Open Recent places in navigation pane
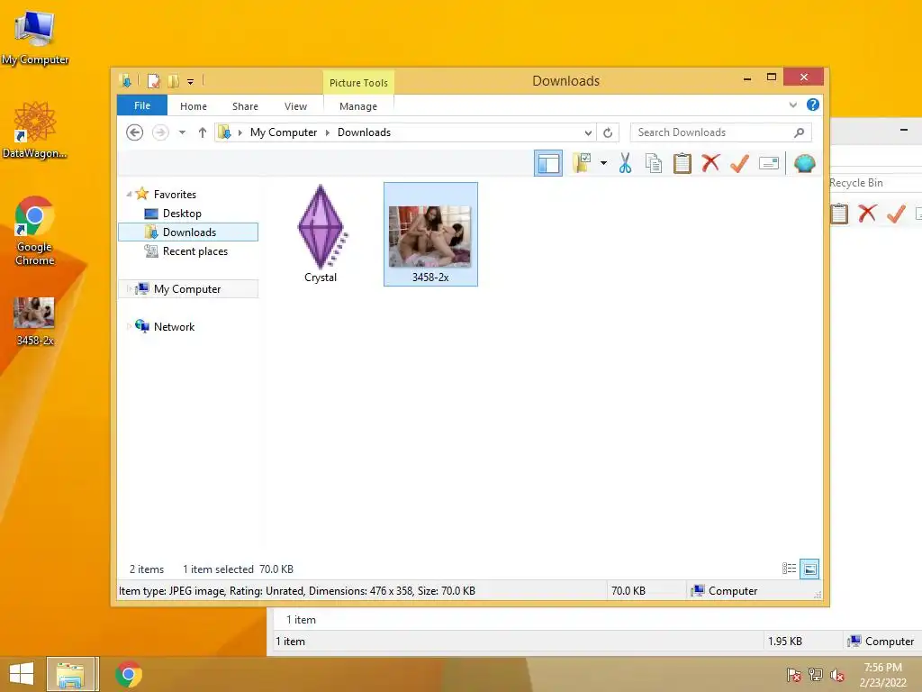 pos(194,251)
